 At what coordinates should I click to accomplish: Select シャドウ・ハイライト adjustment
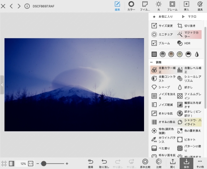189,122
